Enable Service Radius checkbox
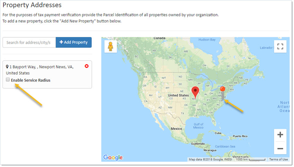Viewport: 294px width, 167px height. tap(8, 80)
